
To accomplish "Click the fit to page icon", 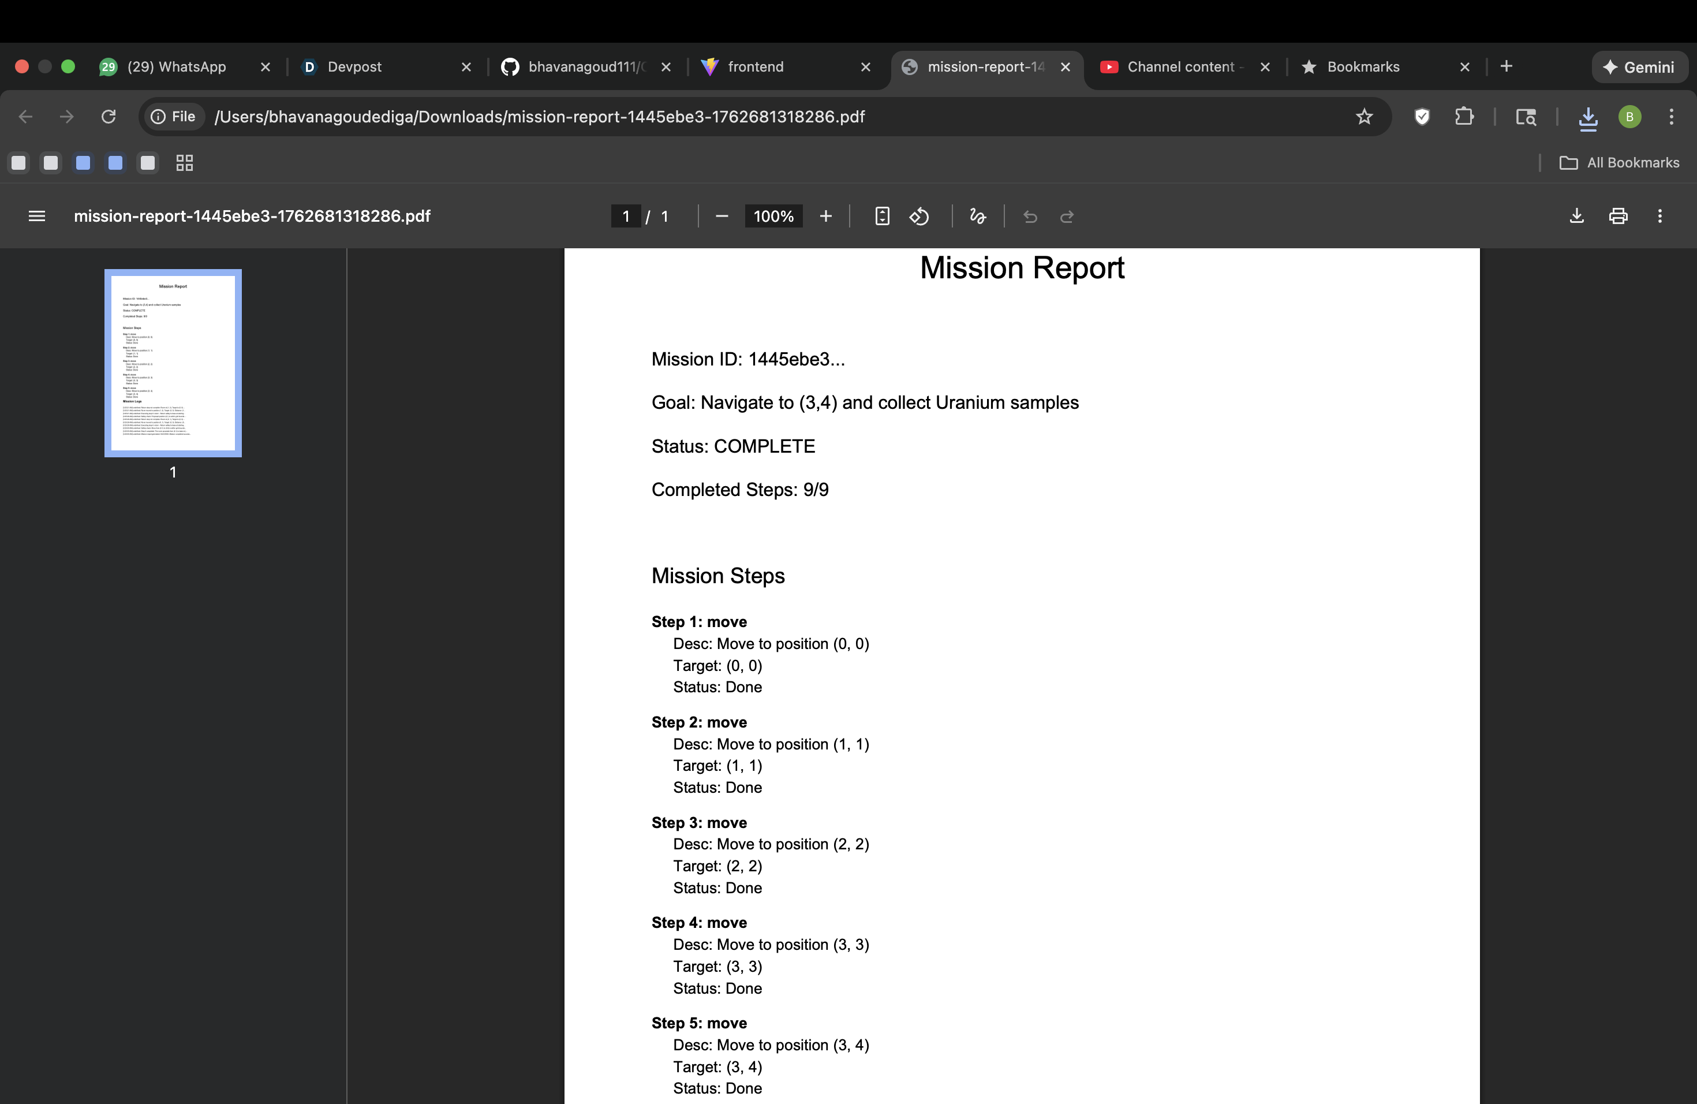I will click(x=882, y=216).
